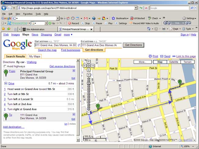The width and height of the screenshot is (199, 149).
Task: Click the Get reverse directions link
Action: coord(62,66)
